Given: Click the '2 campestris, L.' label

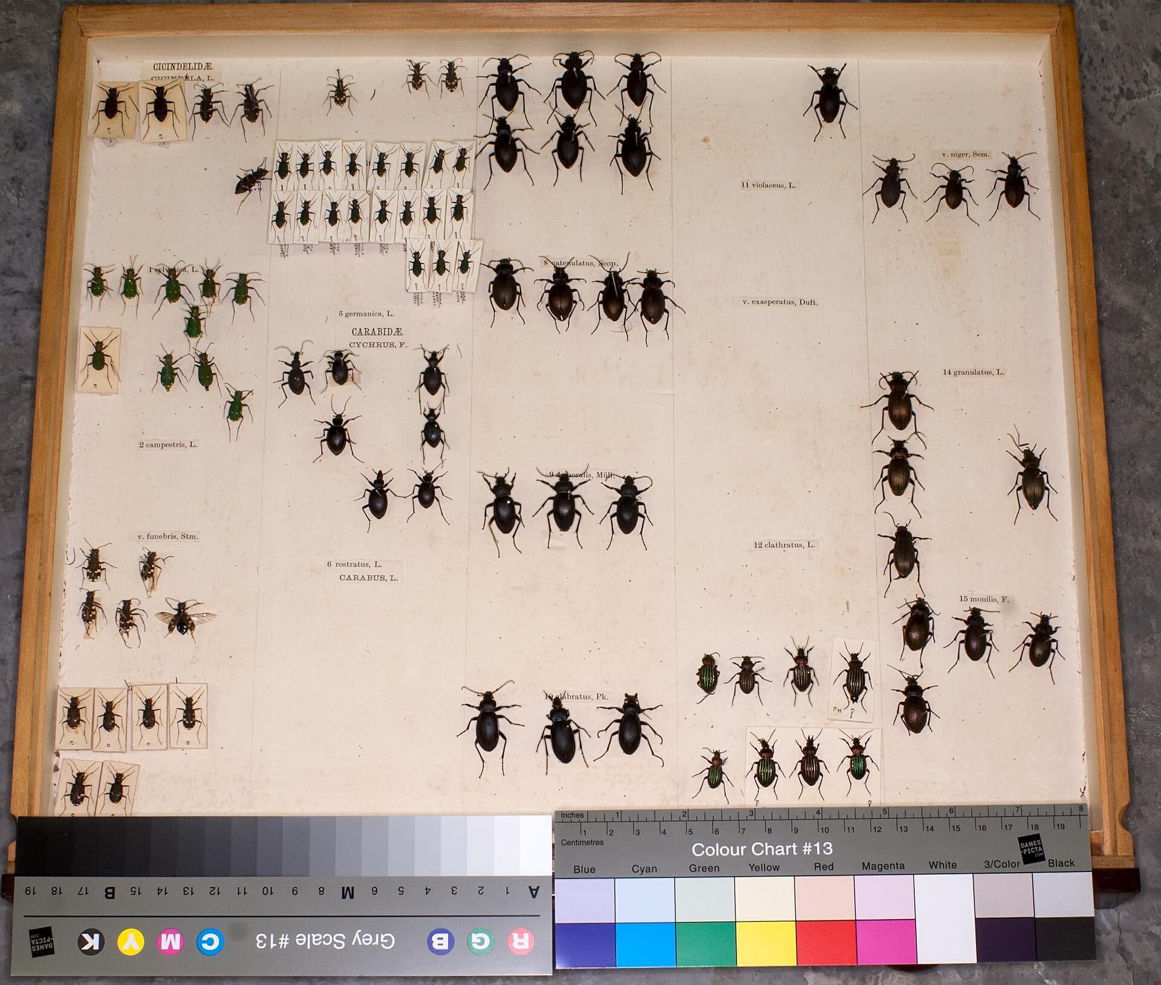Looking at the screenshot, I should point(167,444).
